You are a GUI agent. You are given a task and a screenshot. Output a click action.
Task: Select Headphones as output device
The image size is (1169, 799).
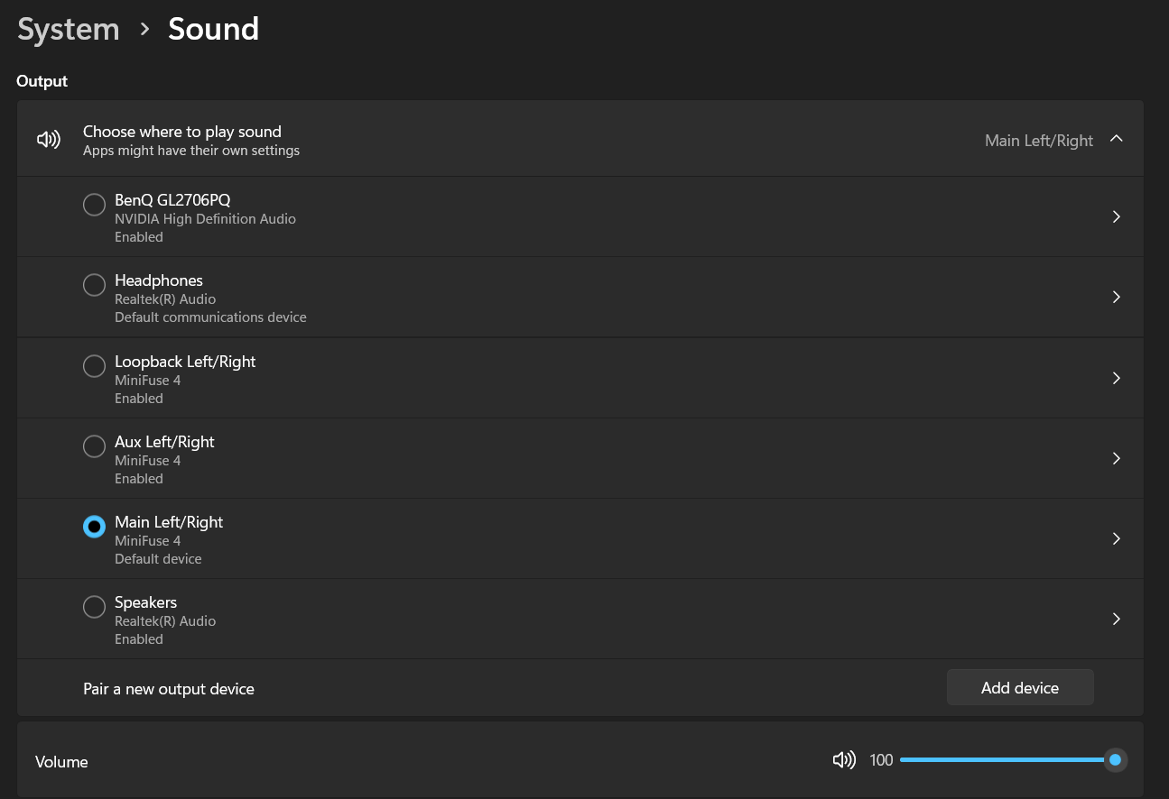point(94,285)
